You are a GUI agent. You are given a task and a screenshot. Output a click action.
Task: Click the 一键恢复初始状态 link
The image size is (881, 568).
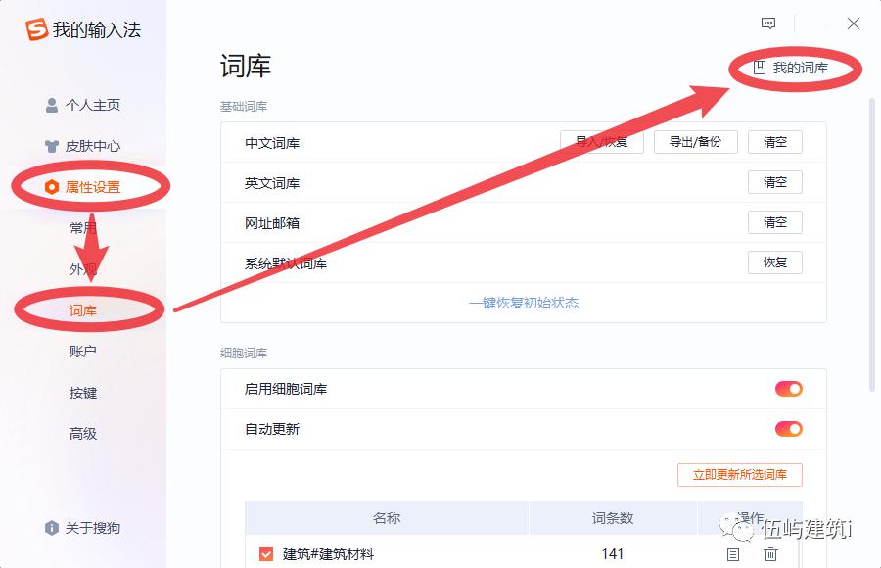pyautogui.click(x=524, y=304)
